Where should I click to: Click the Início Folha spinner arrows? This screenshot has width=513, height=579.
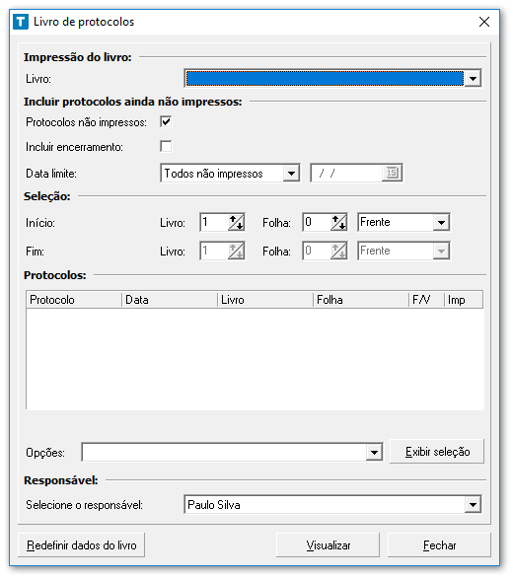click(338, 222)
